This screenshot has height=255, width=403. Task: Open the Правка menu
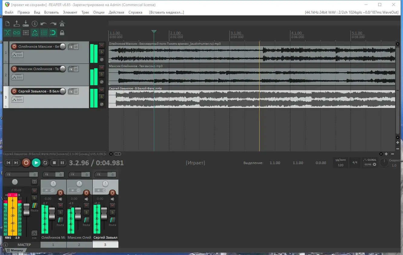coord(24,12)
